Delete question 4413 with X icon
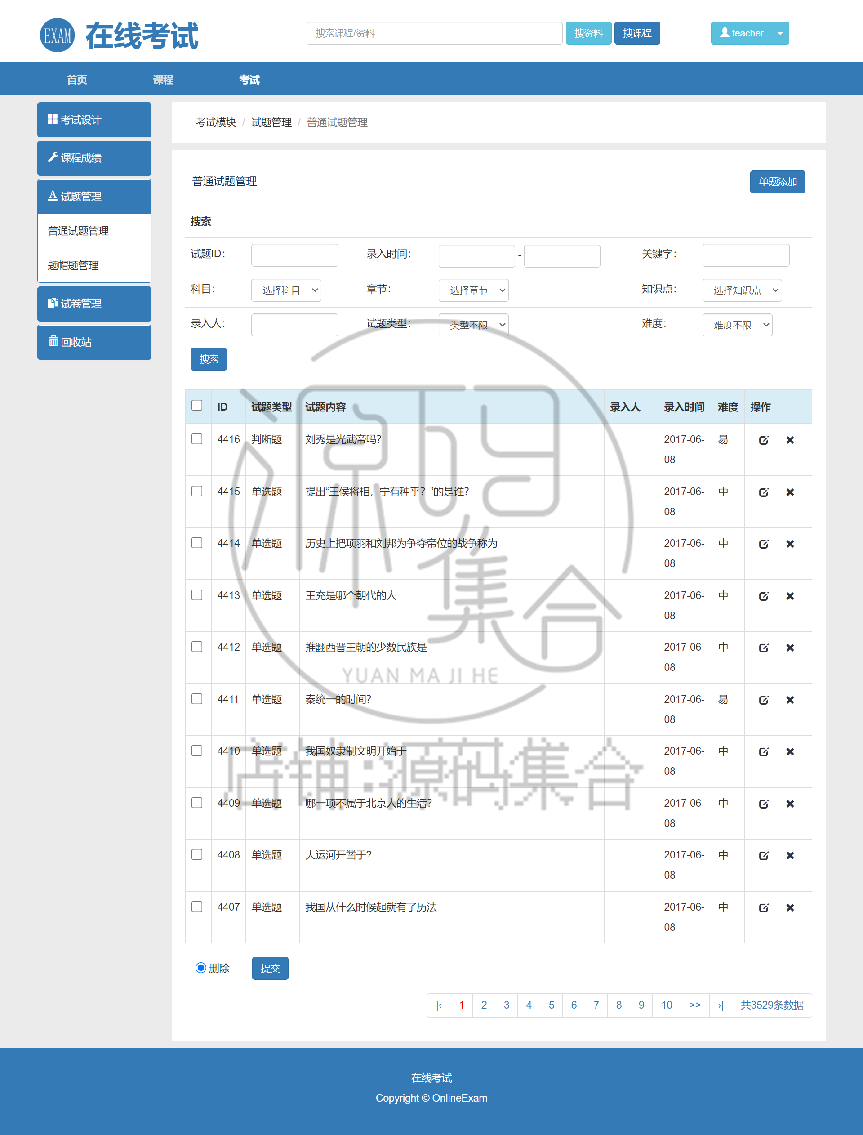The width and height of the screenshot is (863, 1135). click(x=790, y=596)
